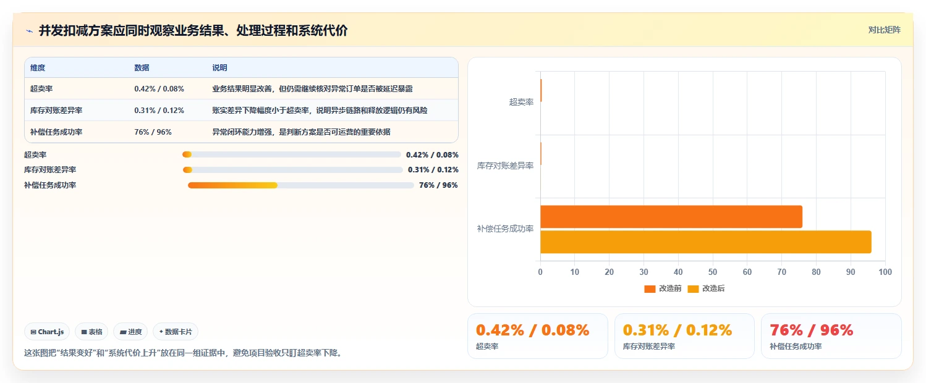The width and height of the screenshot is (926, 383).
Task: Toggle 改造前 legend orange swatch
Action: tap(650, 288)
